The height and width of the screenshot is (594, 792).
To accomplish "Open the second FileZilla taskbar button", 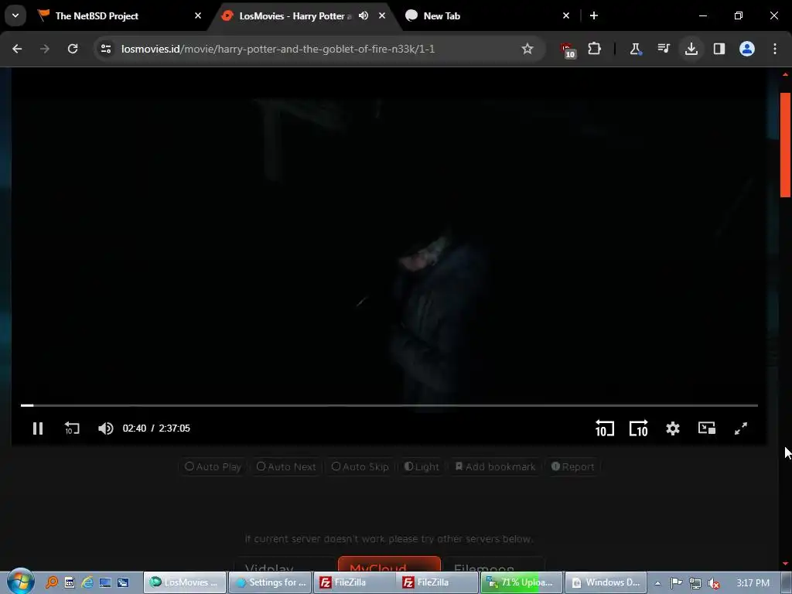I will pos(438,582).
